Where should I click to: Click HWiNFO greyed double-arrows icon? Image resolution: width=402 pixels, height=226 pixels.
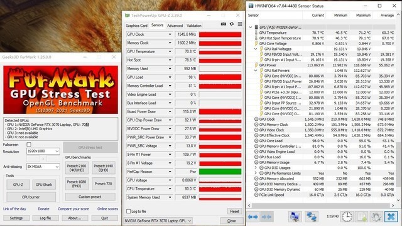(266, 217)
